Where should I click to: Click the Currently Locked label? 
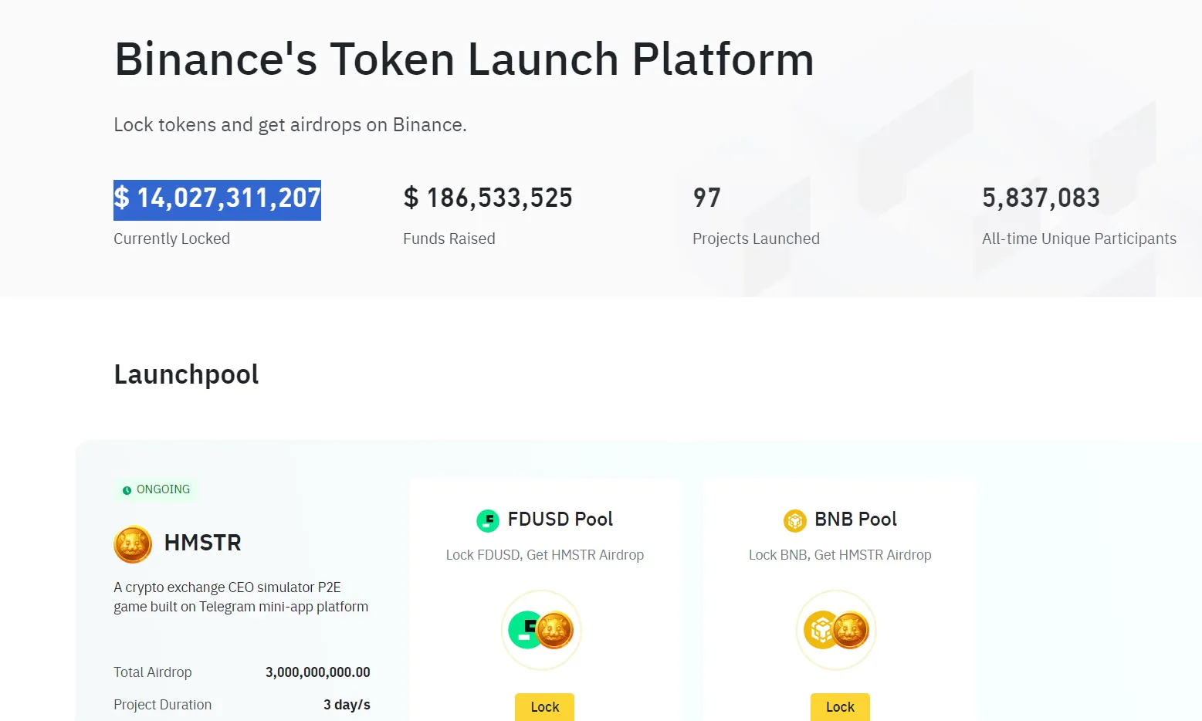[172, 239]
